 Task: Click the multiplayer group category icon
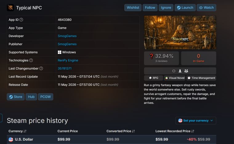(x=186, y=71)
